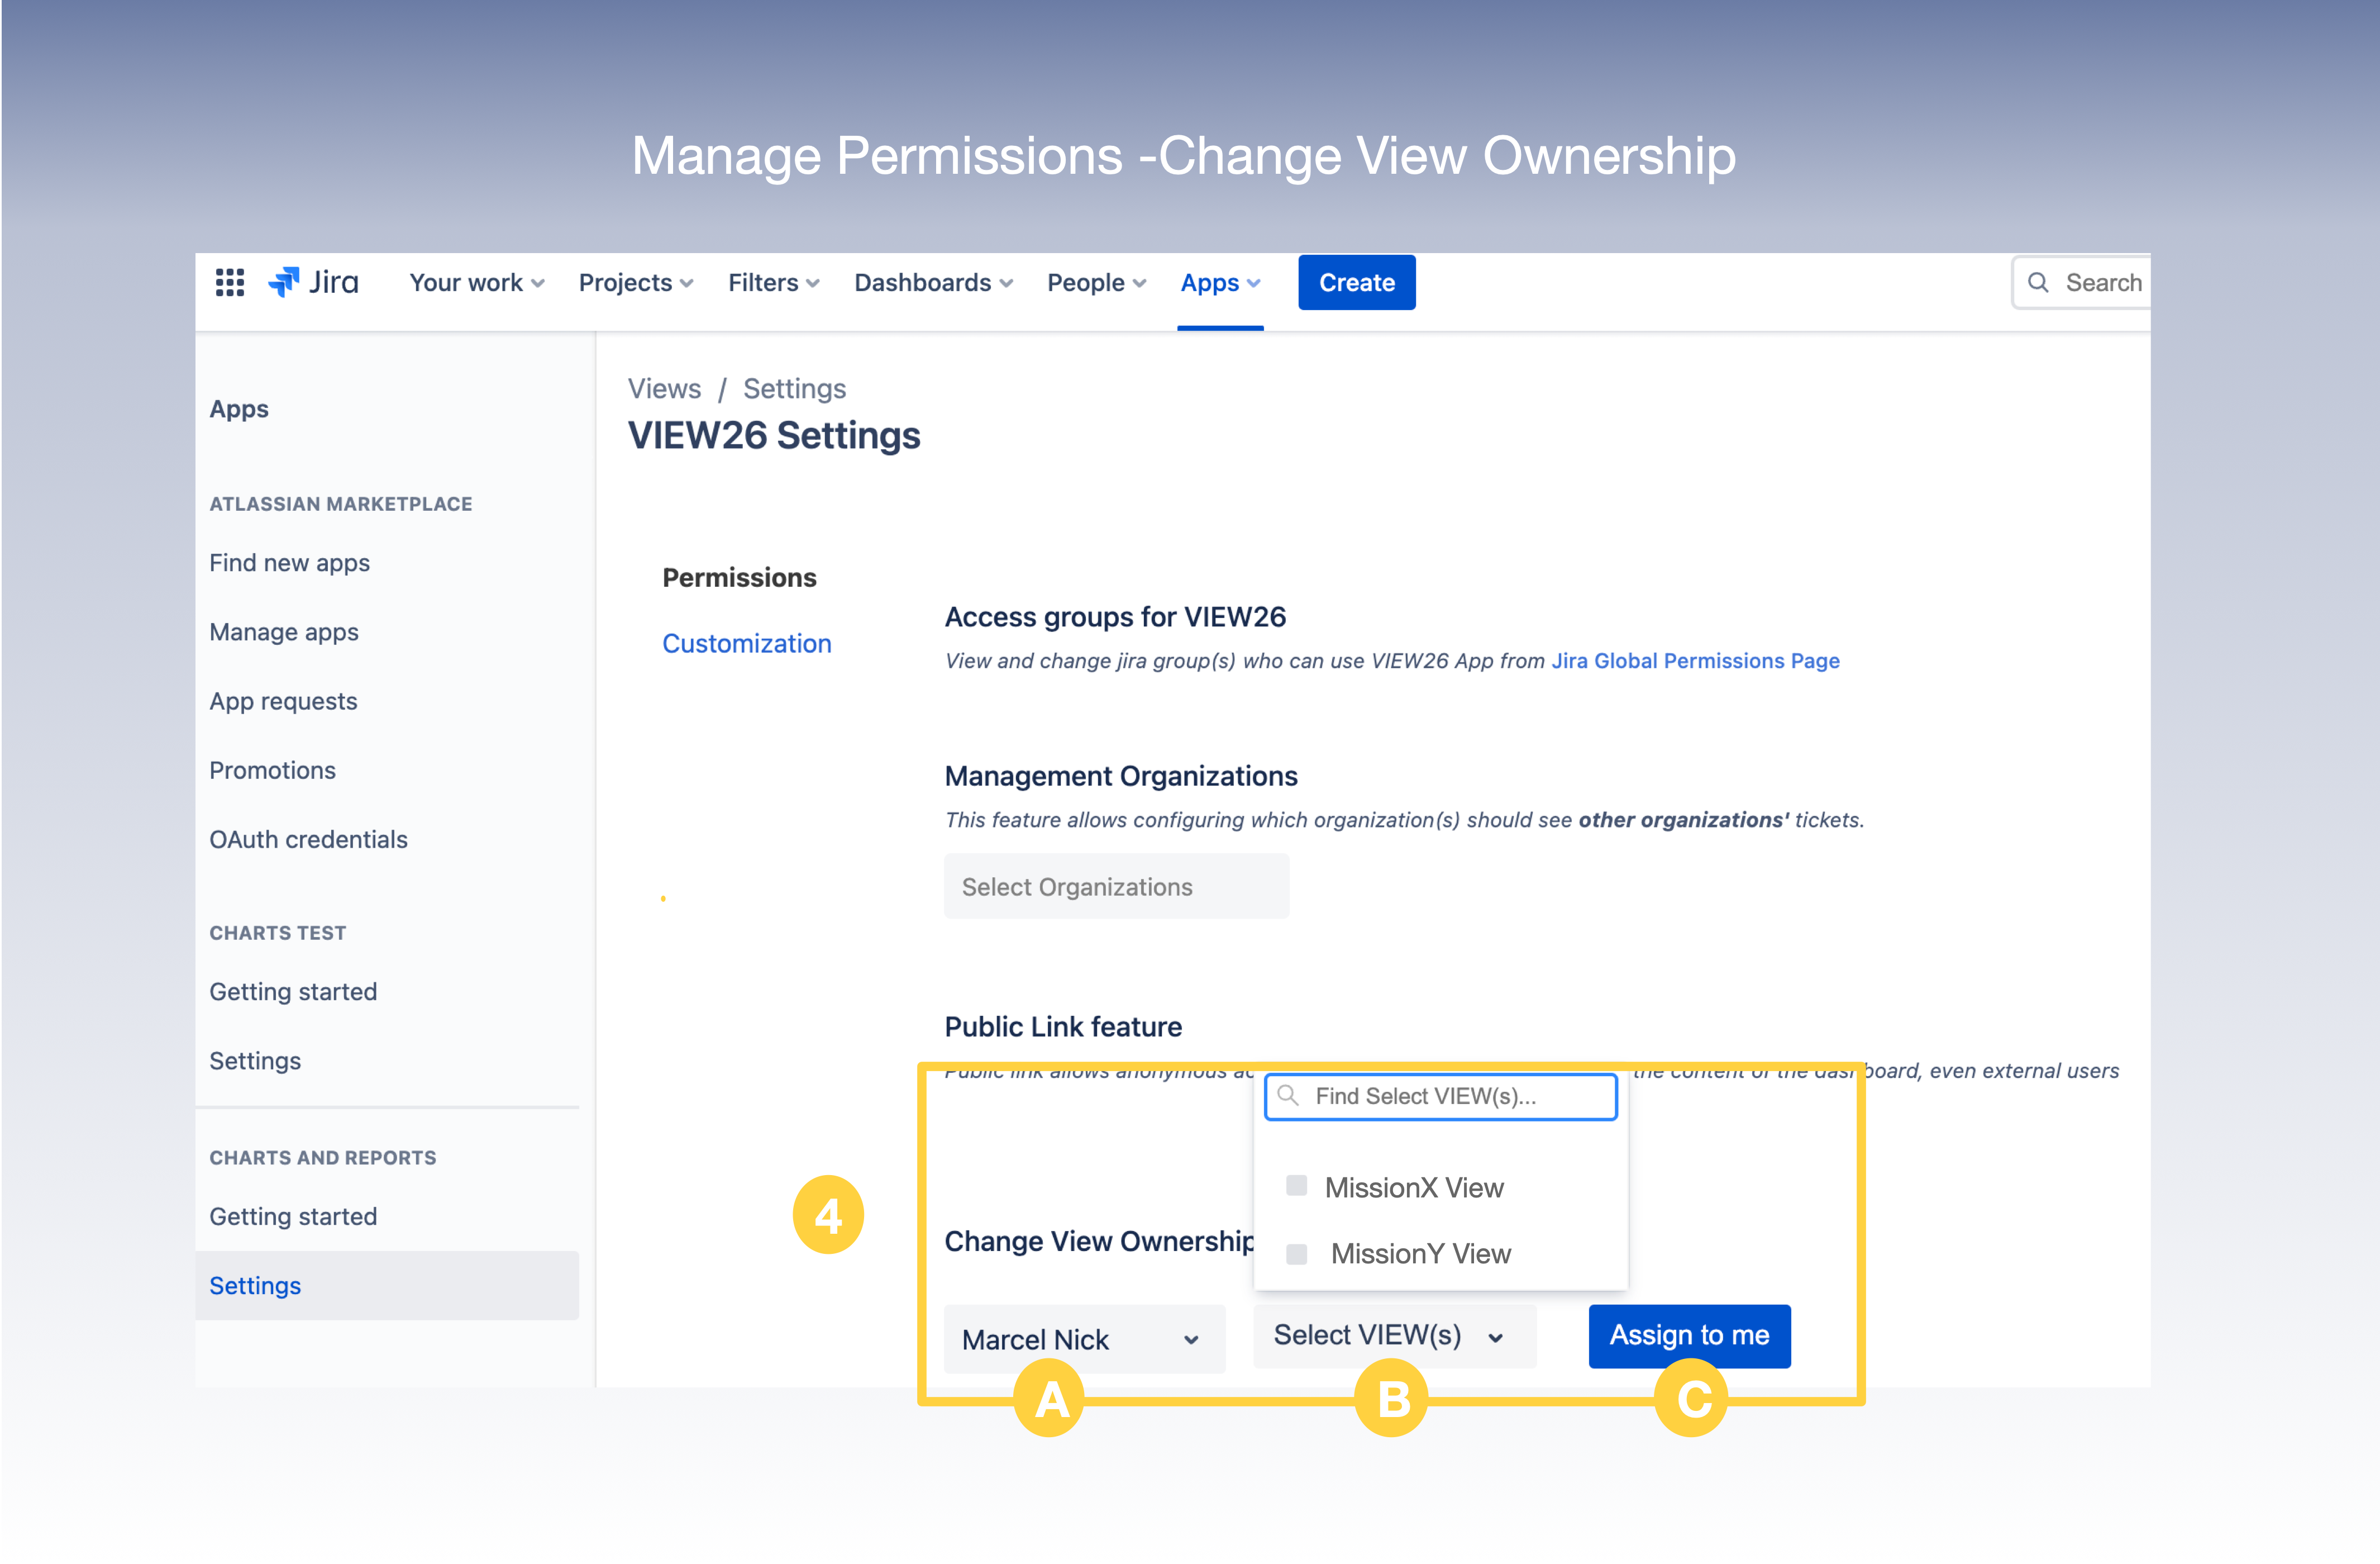
Task: Open the Dashboards menu
Action: pyautogui.click(x=932, y=283)
